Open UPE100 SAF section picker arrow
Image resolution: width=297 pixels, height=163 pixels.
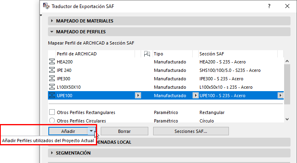[280, 96]
